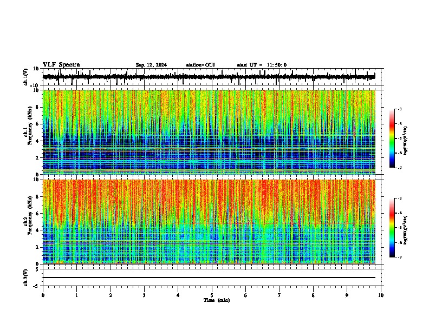Click time axis tick label "1"
This screenshot has height=331, width=429.
pyautogui.click(x=76, y=295)
